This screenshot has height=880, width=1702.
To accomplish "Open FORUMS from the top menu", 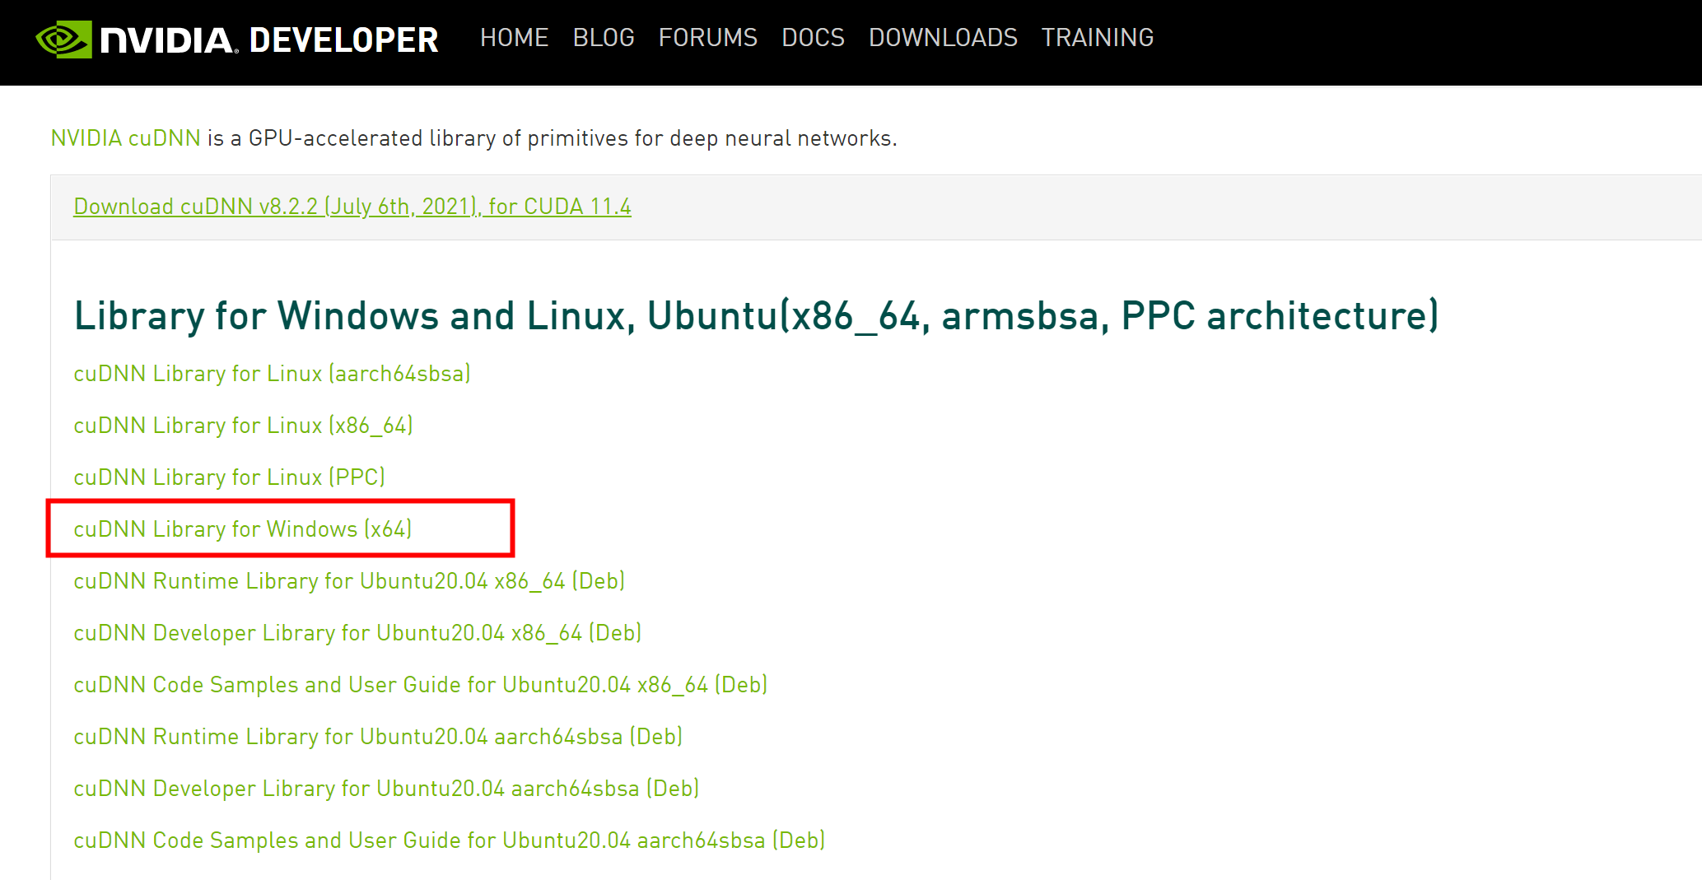I will (708, 38).
